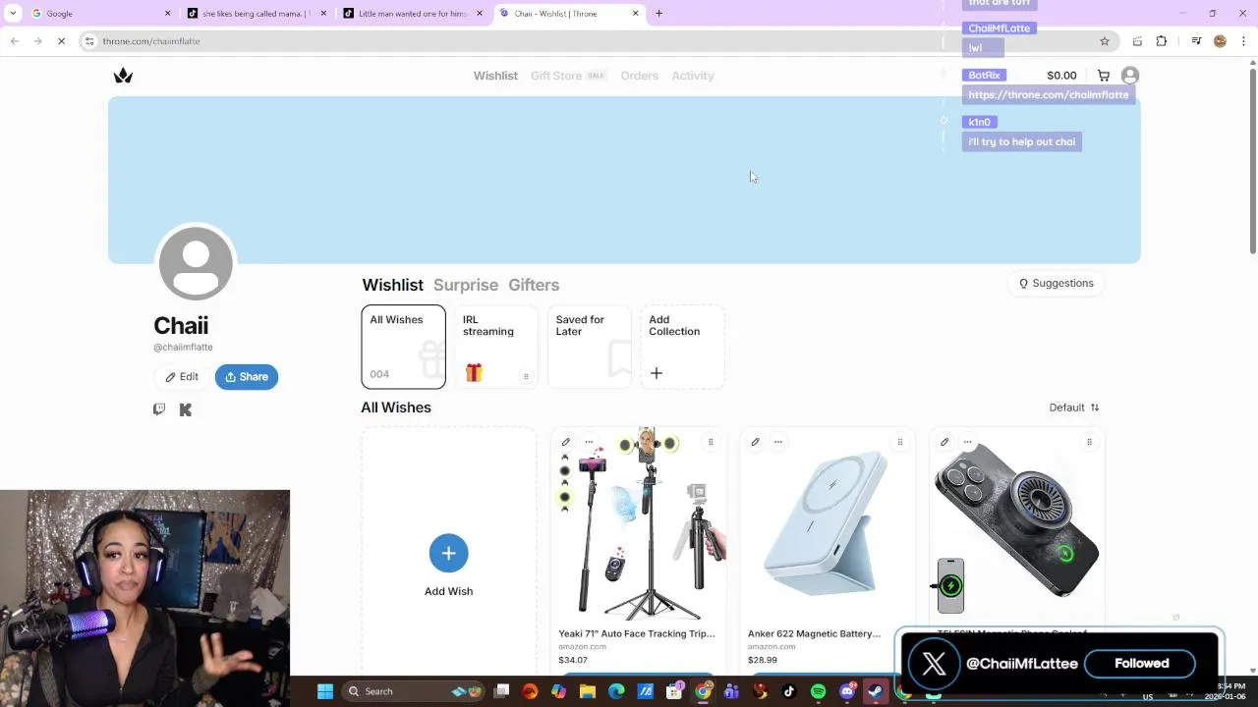Switch to 'she likes being called mama' tab

pyautogui.click(x=257, y=14)
